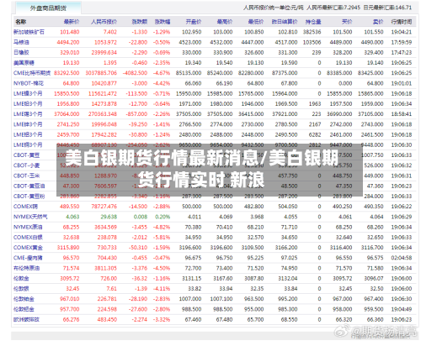Image resolution: width=421 pixels, height=341 pixels.
Task: Open the NYMEX天然气 link
Action: click(x=30, y=217)
